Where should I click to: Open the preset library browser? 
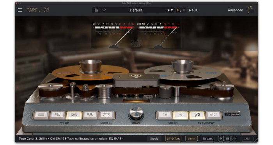[x=96, y=10]
